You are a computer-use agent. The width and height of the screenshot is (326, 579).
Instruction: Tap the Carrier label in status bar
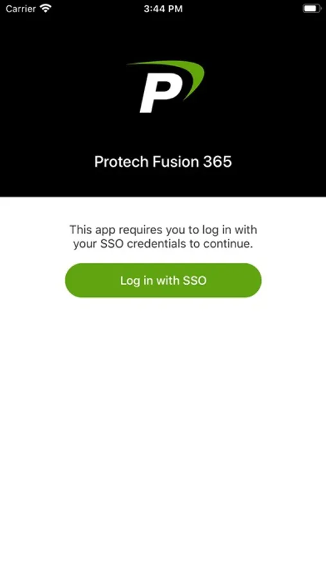[x=21, y=8]
